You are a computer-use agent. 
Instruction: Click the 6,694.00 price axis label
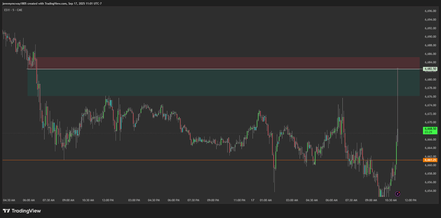tap(430, 19)
